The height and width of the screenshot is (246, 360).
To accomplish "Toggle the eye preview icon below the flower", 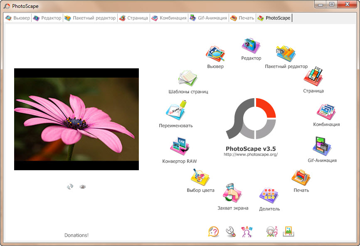I will click(x=82, y=186).
